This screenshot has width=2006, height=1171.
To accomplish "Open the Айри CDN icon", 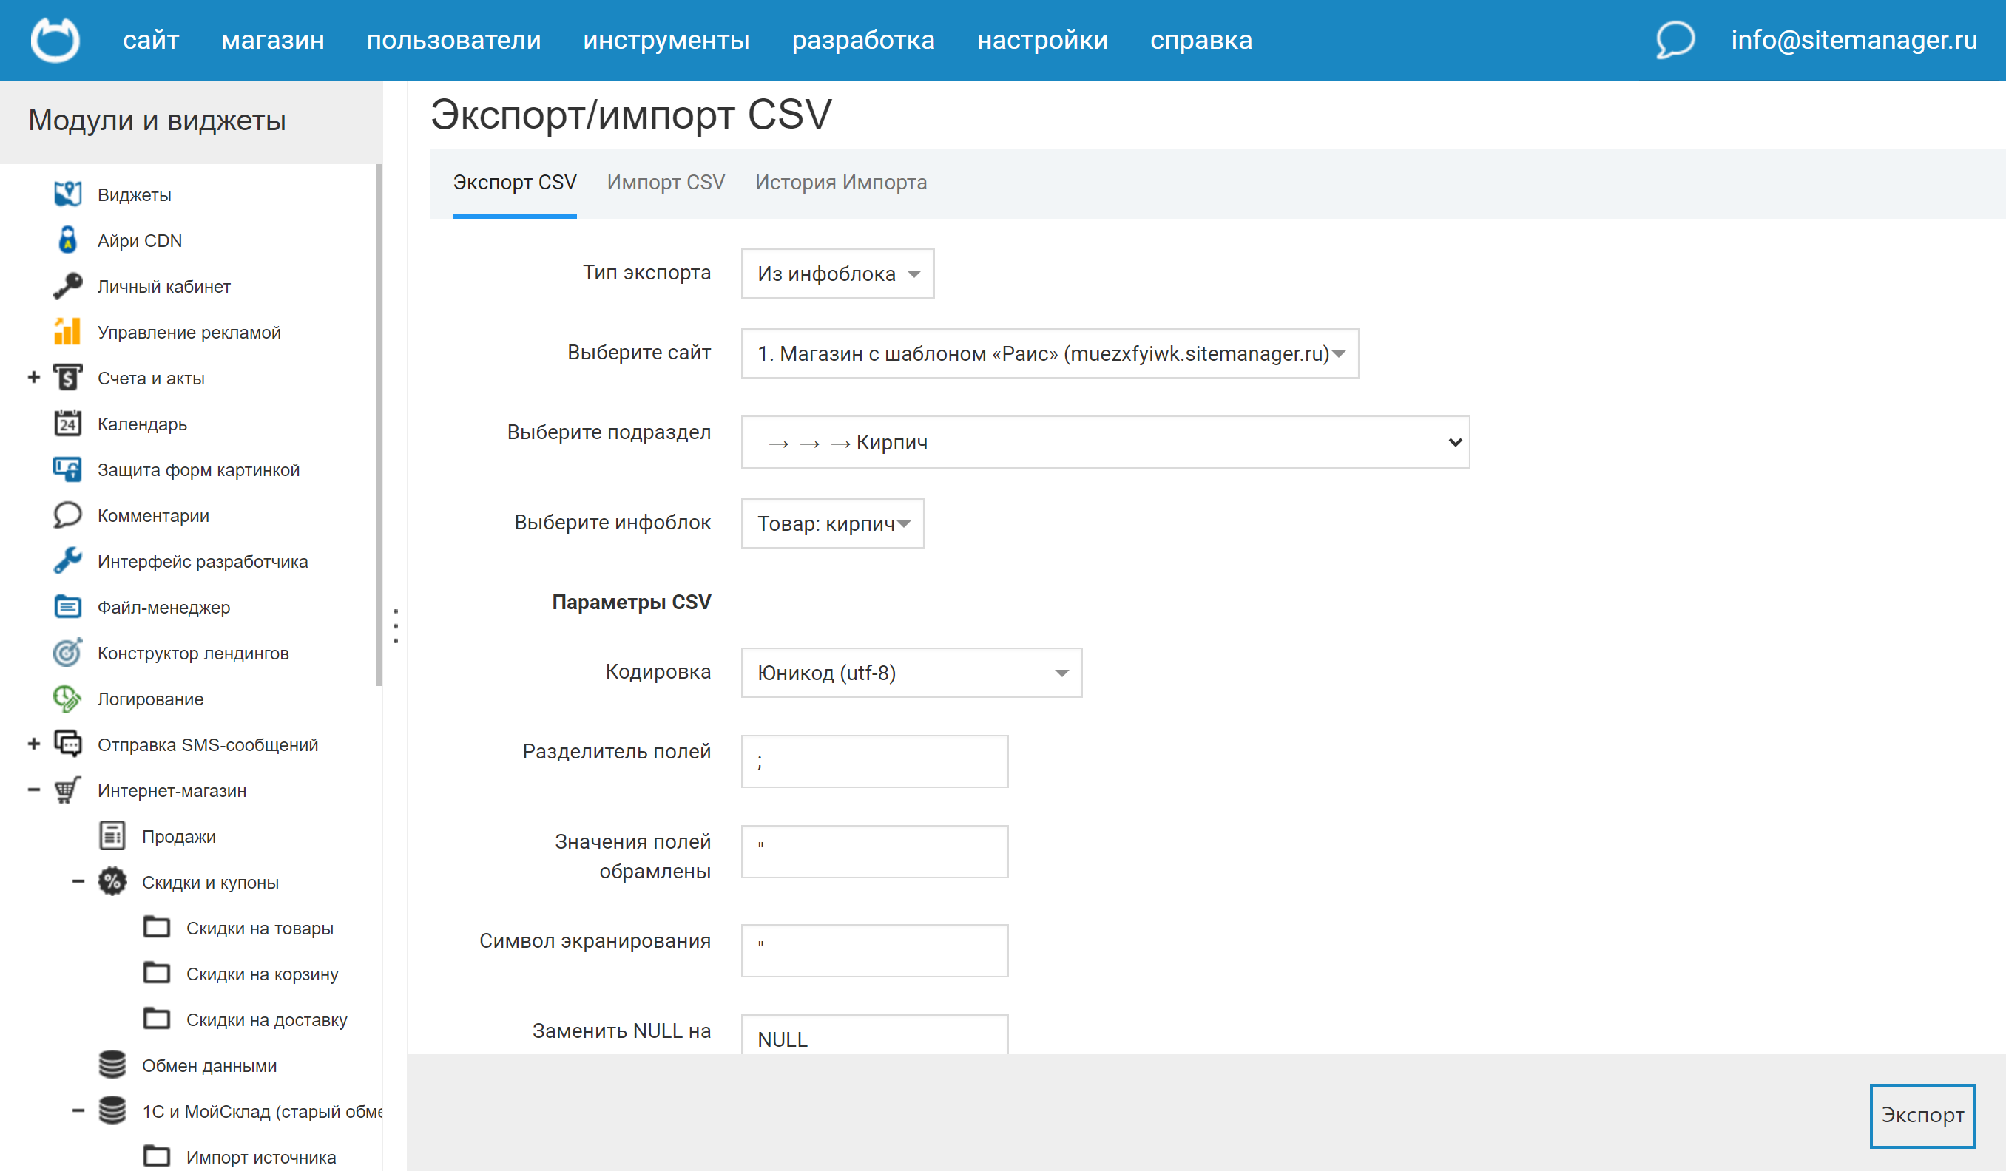I will pos(67,240).
